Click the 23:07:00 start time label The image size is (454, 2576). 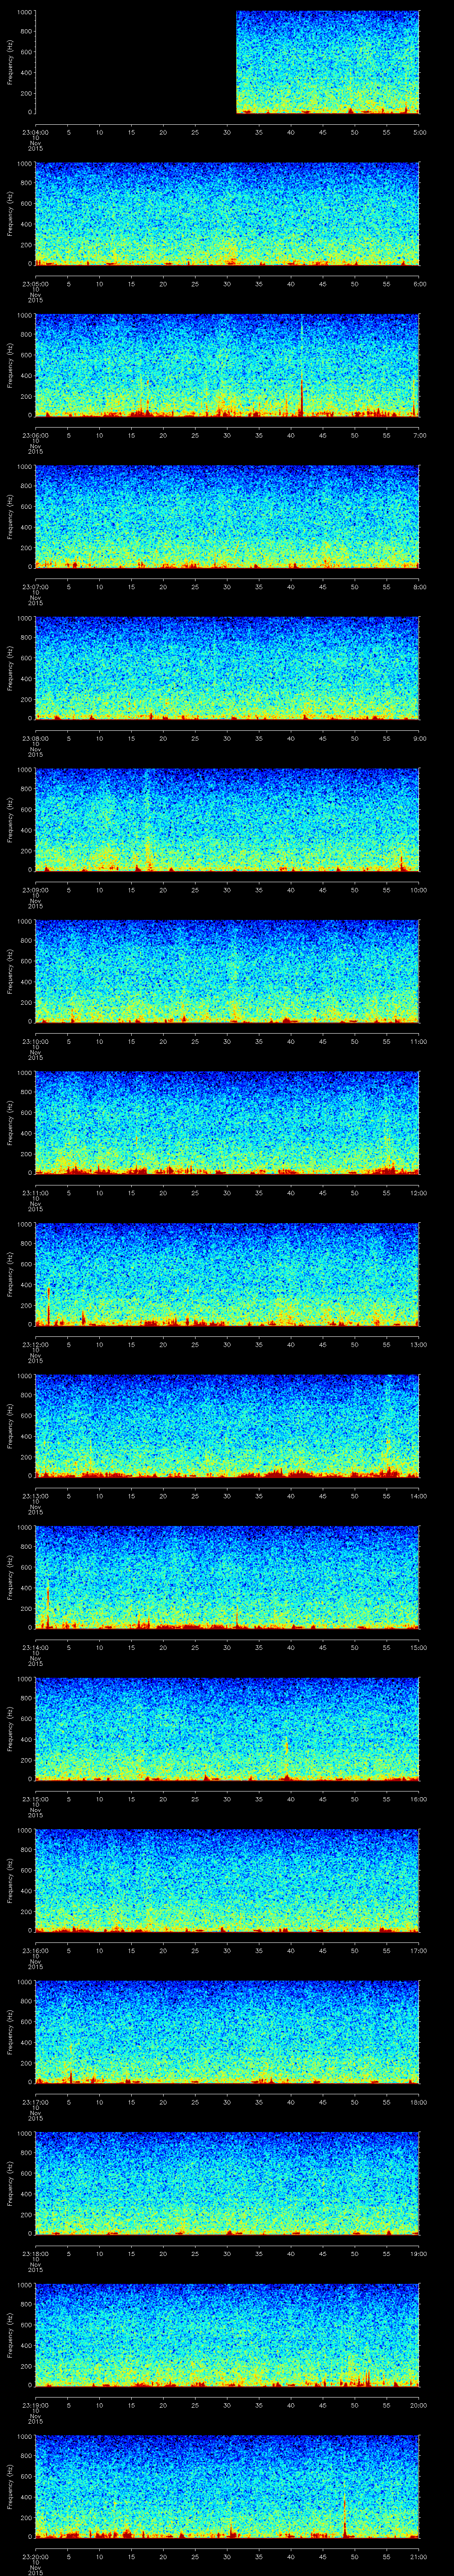point(35,587)
